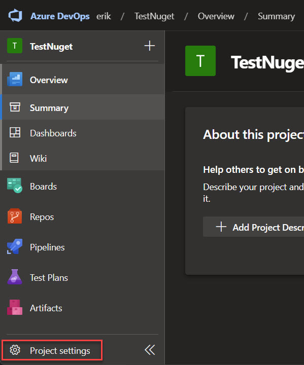
Task: Click the plus icon next to TestNuget
Action: pyautogui.click(x=149, y=46)
